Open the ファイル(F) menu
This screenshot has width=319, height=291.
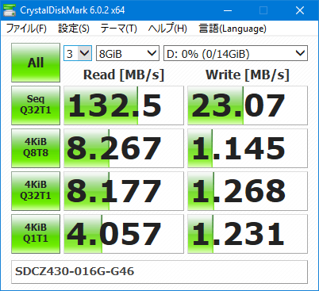coord(26,29)
